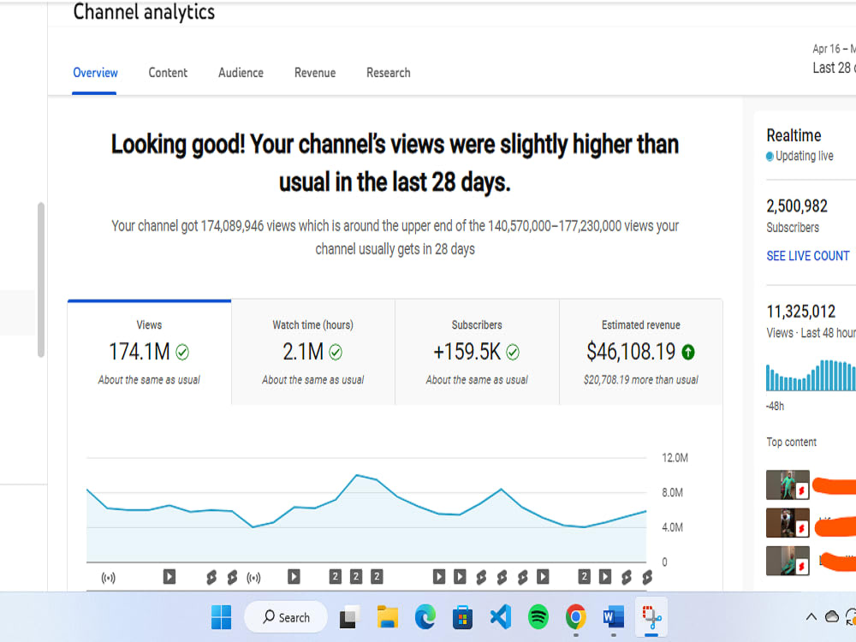856x642 pixels.
Task: Click the green up arrow on Estimated revenue
Action: 688,352
